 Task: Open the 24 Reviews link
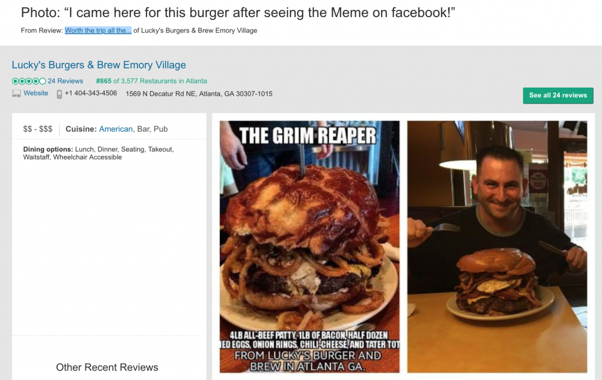(x=65, y=81)
